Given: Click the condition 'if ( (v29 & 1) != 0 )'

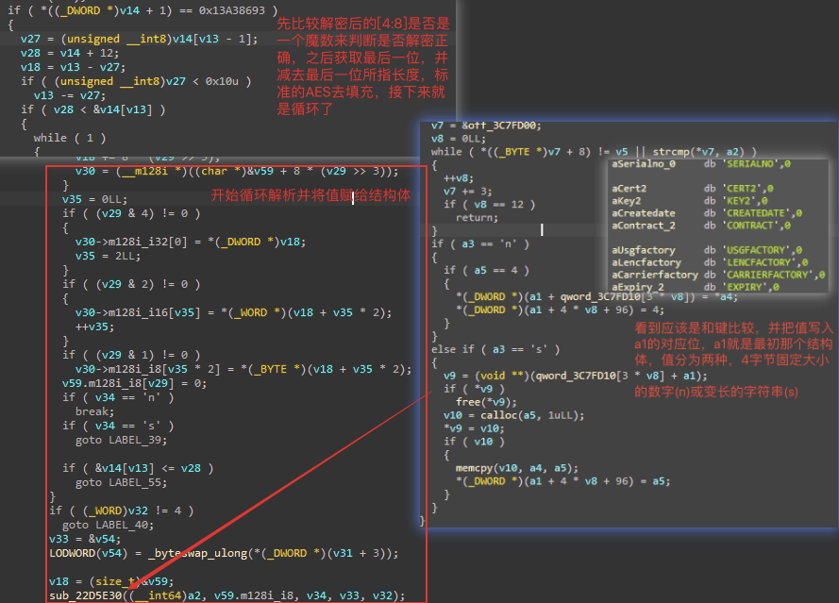Looking at the screenshot, I should pyautogui.click(x=131, y=355).
